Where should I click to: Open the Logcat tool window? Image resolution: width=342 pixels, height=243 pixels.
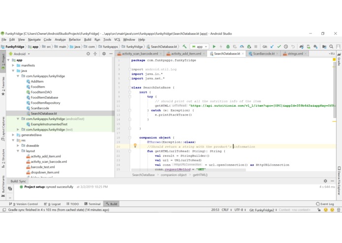point(52,204)
